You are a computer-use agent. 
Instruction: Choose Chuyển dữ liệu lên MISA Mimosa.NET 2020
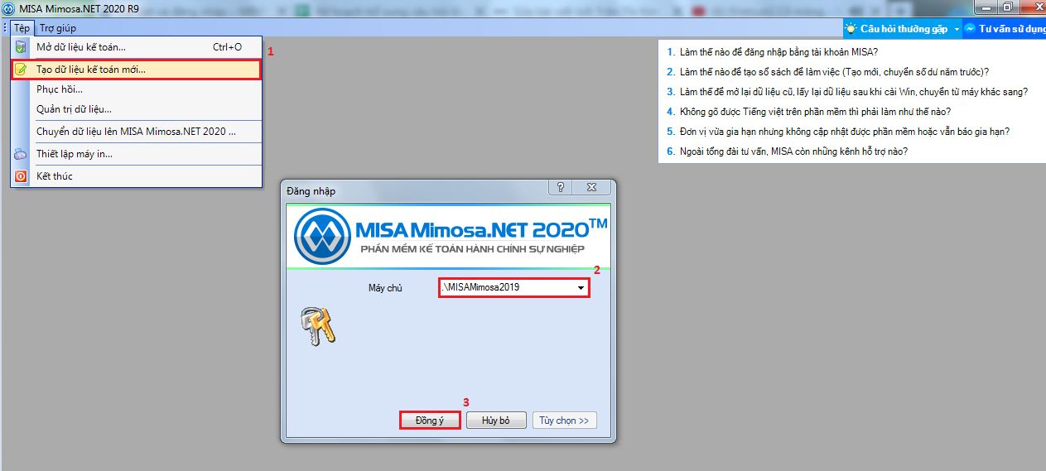point(137,132)
